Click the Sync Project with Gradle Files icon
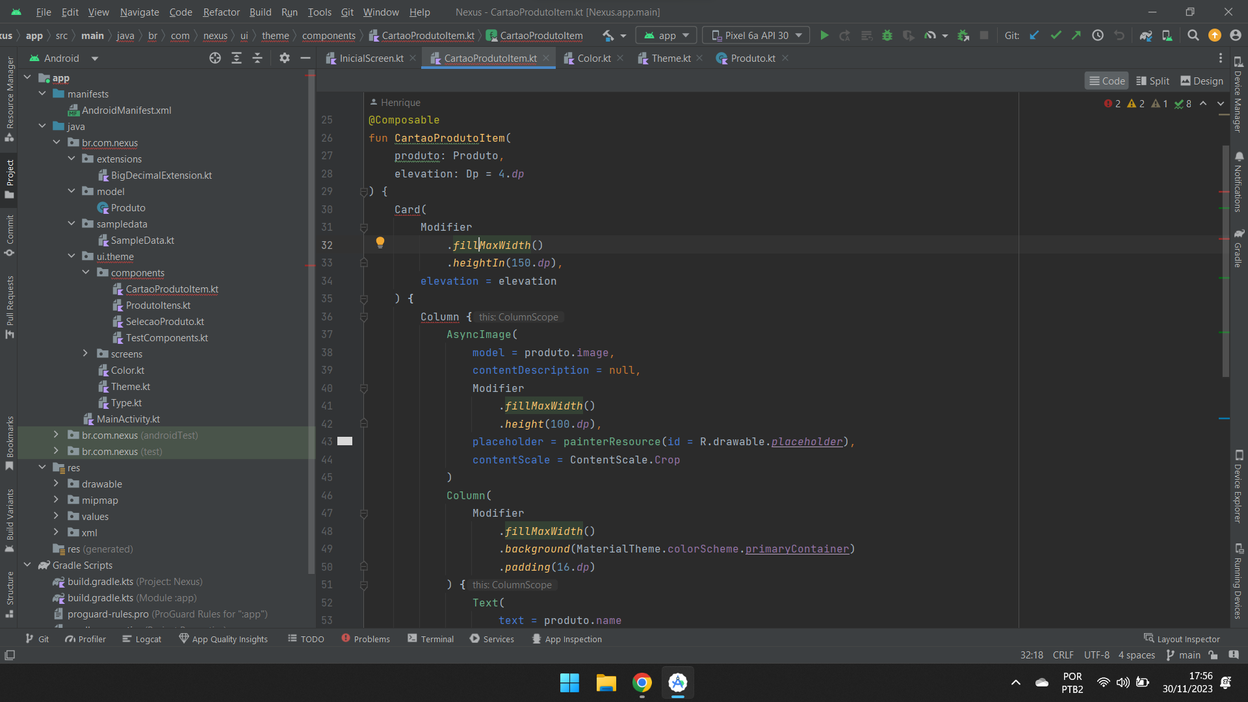The image size is (1248, 702). coord(1146,36)
